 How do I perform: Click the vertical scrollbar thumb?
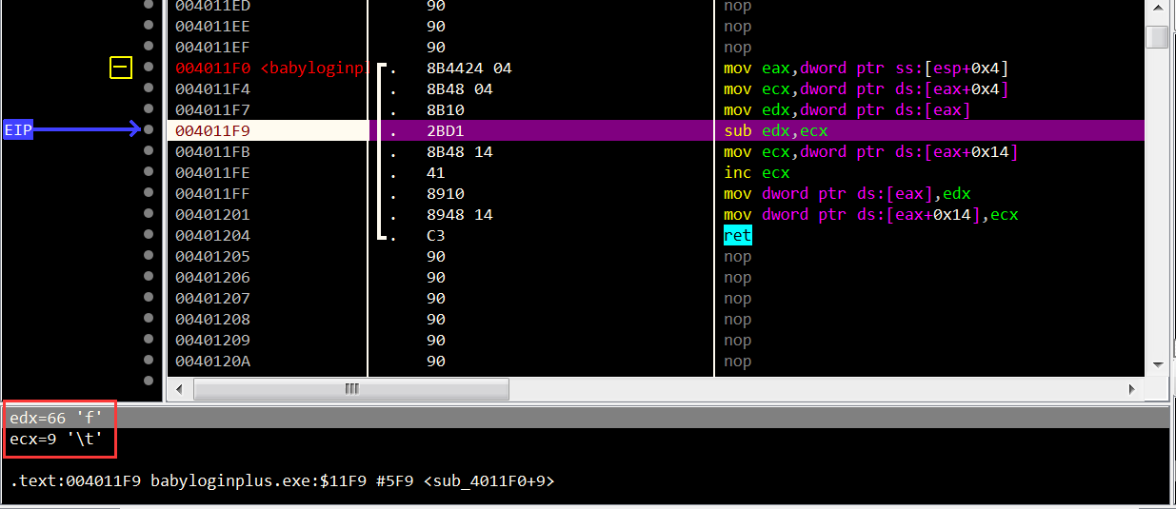1158,36
